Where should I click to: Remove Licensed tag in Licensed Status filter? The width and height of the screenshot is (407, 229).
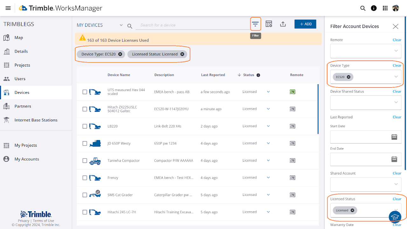tap(352, 210)
